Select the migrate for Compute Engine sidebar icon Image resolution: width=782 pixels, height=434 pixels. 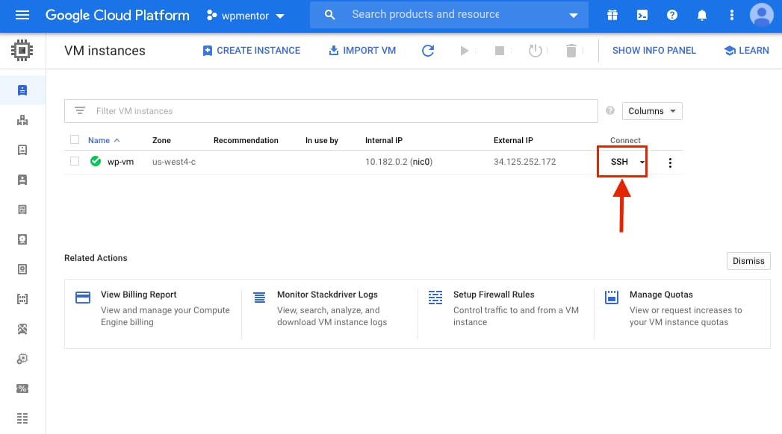tap(22, 359)
